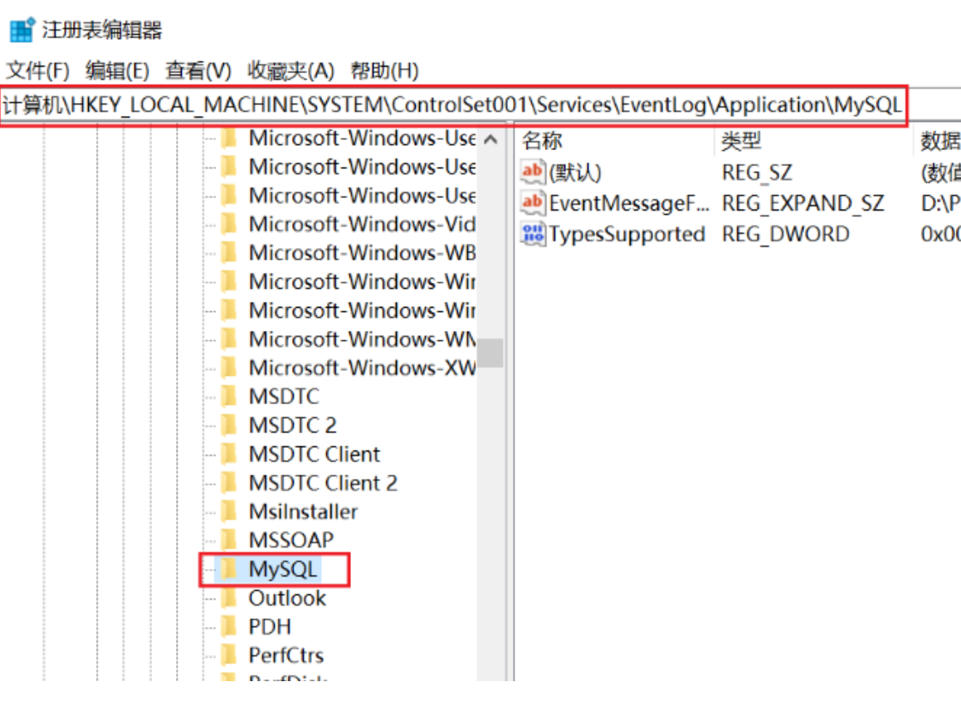This screenshot has height=721, width=961.
Task: Click the (默认) string value icon
Action: [x=532, y=173]
